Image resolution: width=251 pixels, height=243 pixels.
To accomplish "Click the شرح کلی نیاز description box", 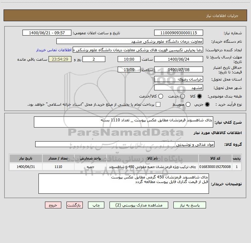I will click(124, 122).
